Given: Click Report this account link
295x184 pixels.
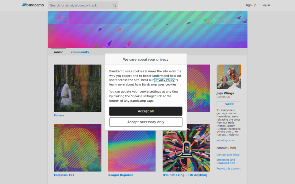Looking at the screenshot, I should pos(229,169).
